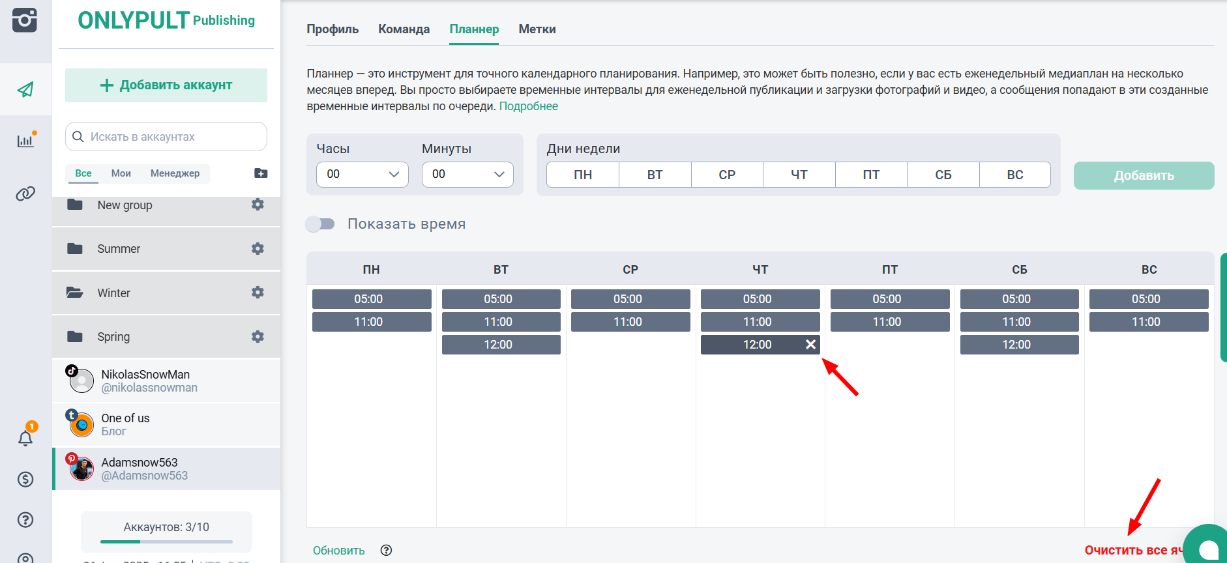Open the Минуты minutes dropdown

pyautogui.click(x=467, y=175)
